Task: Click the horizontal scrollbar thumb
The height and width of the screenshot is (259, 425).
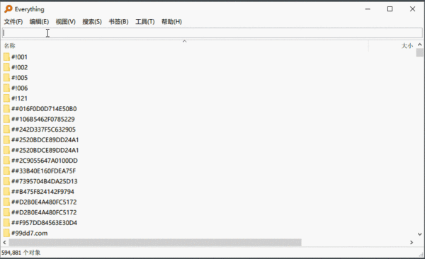Action: 155,242
